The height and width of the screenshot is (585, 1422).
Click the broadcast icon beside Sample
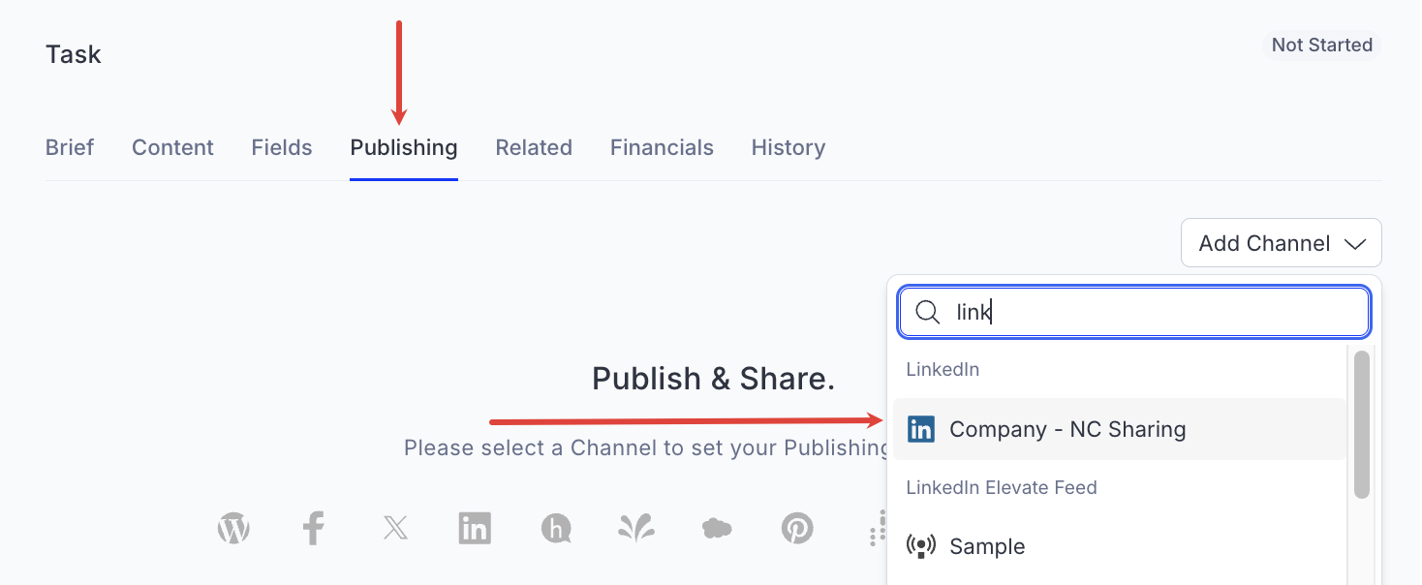coord(922,546)
